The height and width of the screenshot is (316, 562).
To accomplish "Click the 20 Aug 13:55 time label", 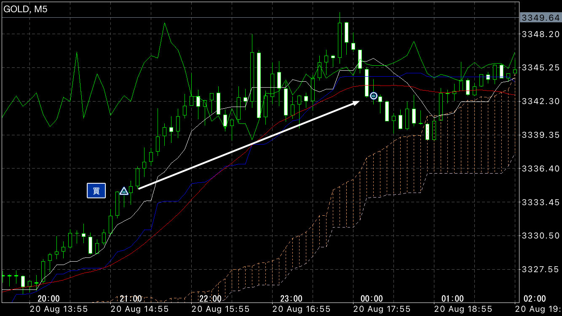I will pos(59,309).
